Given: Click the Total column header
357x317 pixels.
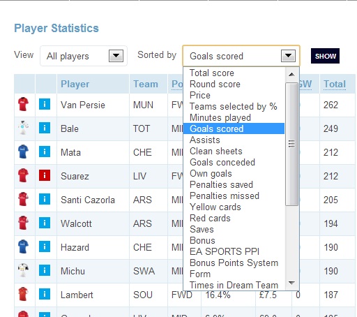Looking at the screenshot, I should [x=335, y=84].
